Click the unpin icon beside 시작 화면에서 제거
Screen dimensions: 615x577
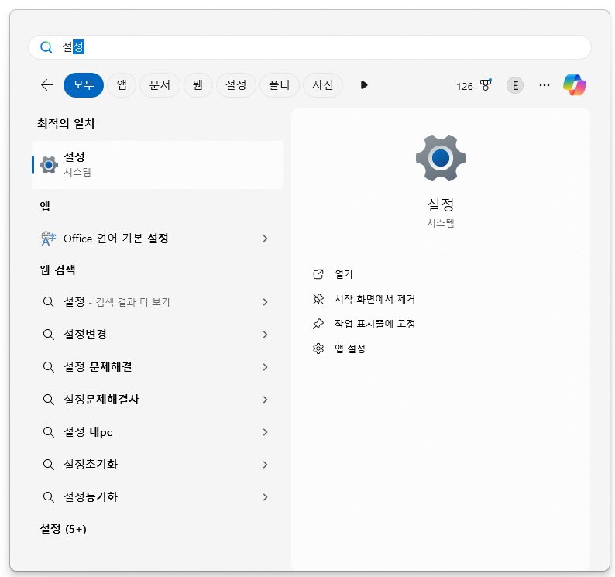[x=318, y=299]
